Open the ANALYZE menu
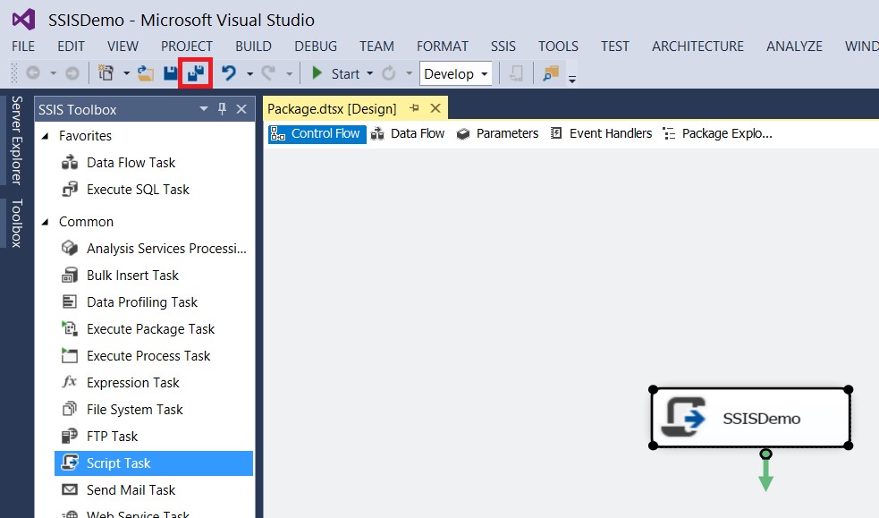This screenshot has width=879, height=518. (794, 46)
